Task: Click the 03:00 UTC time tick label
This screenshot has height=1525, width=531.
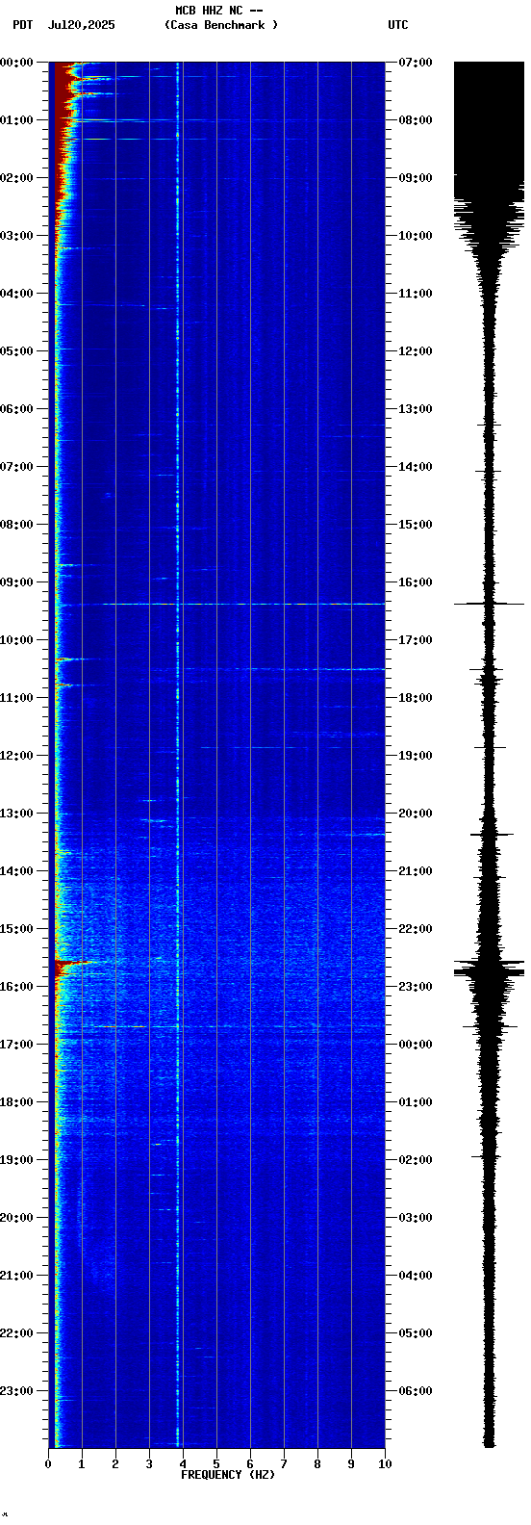Action: (x=415, y=1218)
